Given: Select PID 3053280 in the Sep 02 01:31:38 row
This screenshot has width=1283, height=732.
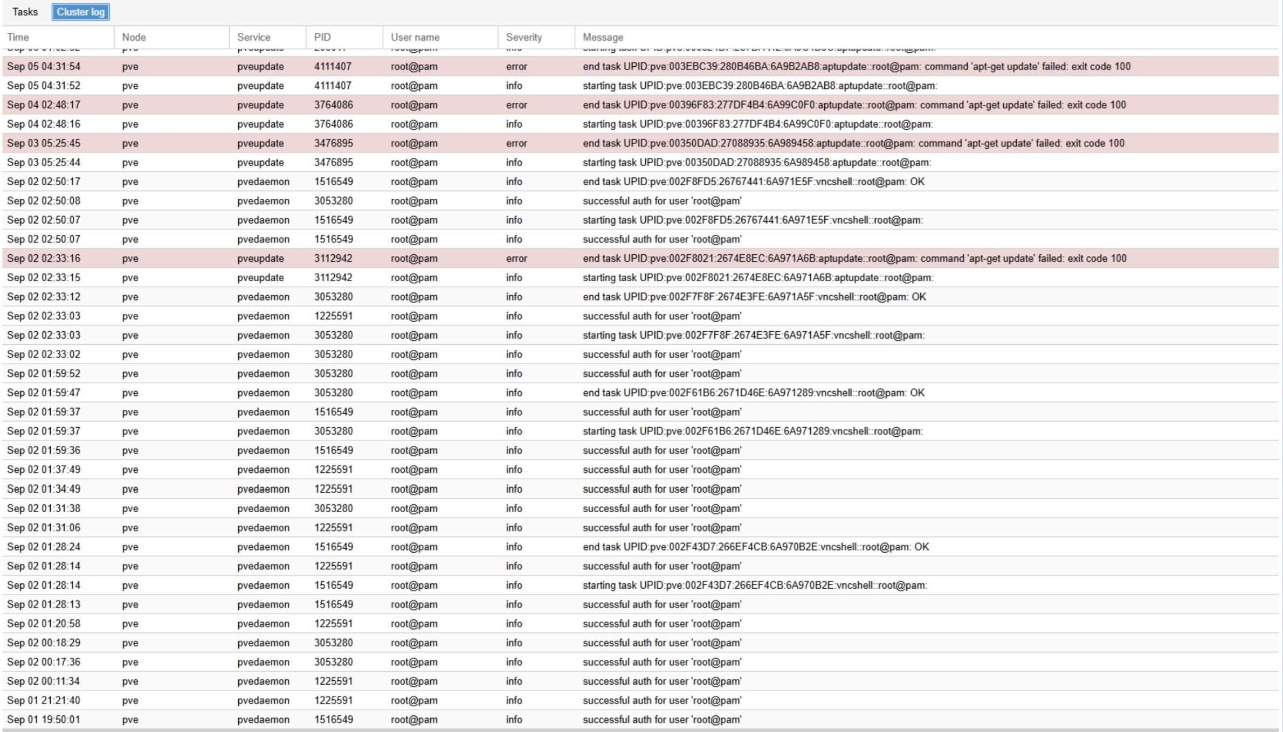Looking at the screenshot, I should pos(334,508).
